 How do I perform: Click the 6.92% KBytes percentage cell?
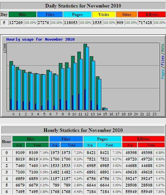coord(160,172)
